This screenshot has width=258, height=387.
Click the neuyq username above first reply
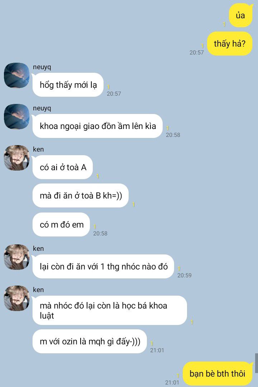pyautogui.click(x=42, y=67)
